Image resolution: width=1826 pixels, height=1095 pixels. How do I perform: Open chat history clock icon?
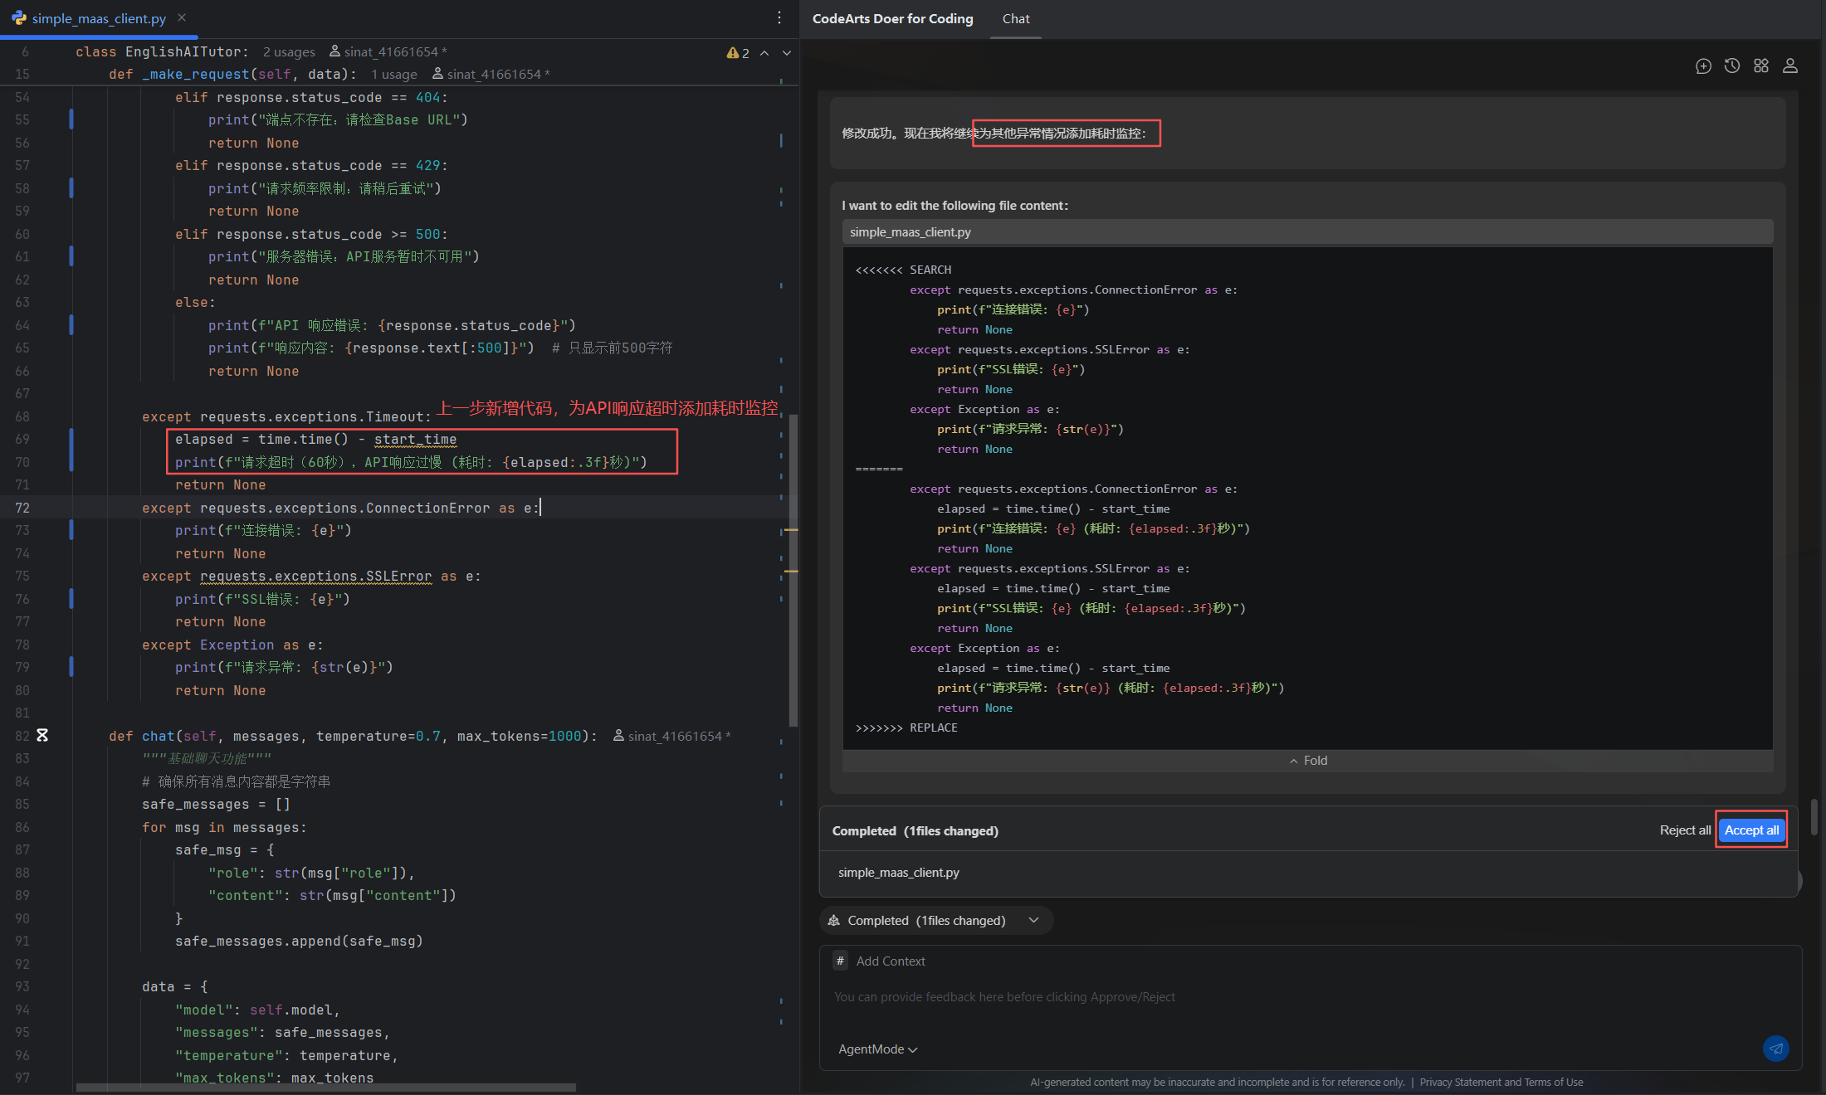[x=1732, y=66]
